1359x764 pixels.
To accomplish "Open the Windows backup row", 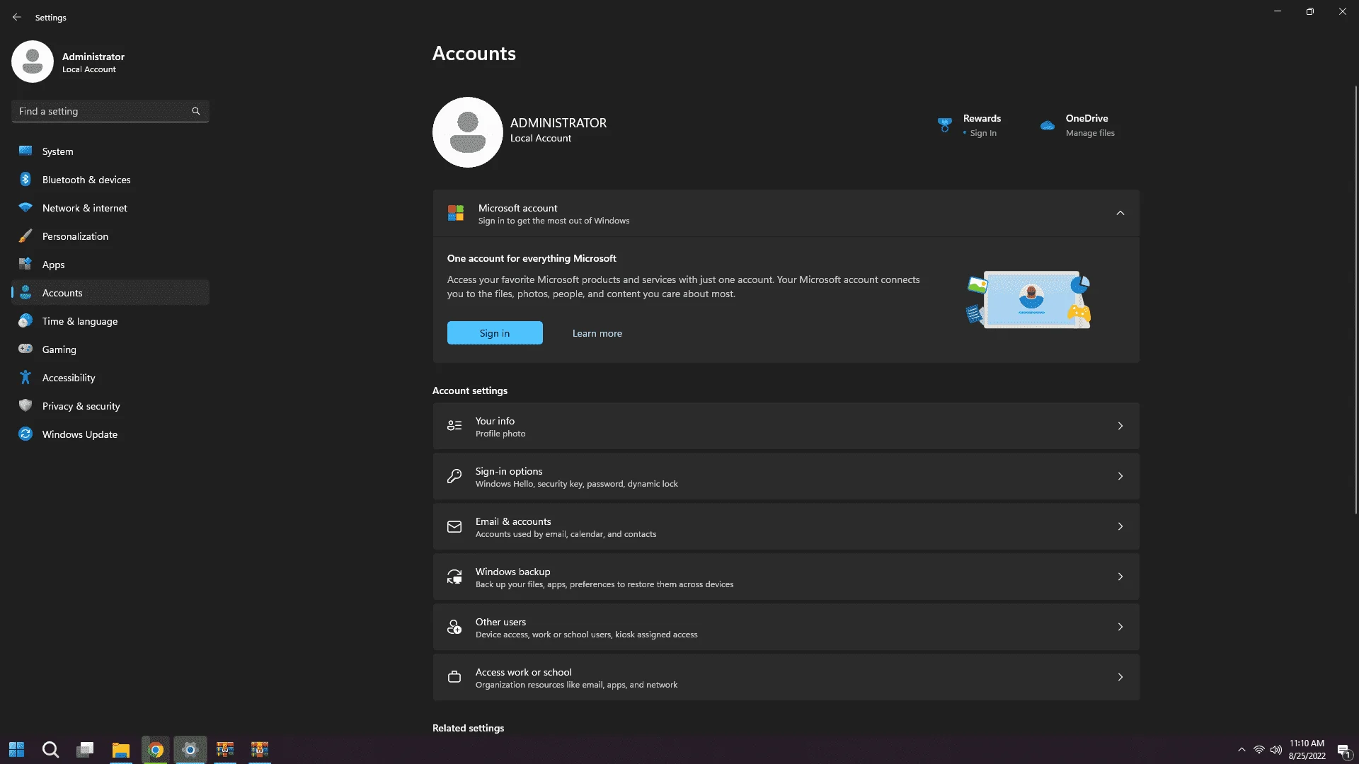I will 786,577.
